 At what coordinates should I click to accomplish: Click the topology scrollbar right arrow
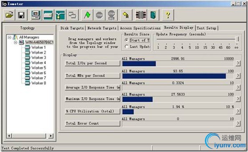point(51,136)
